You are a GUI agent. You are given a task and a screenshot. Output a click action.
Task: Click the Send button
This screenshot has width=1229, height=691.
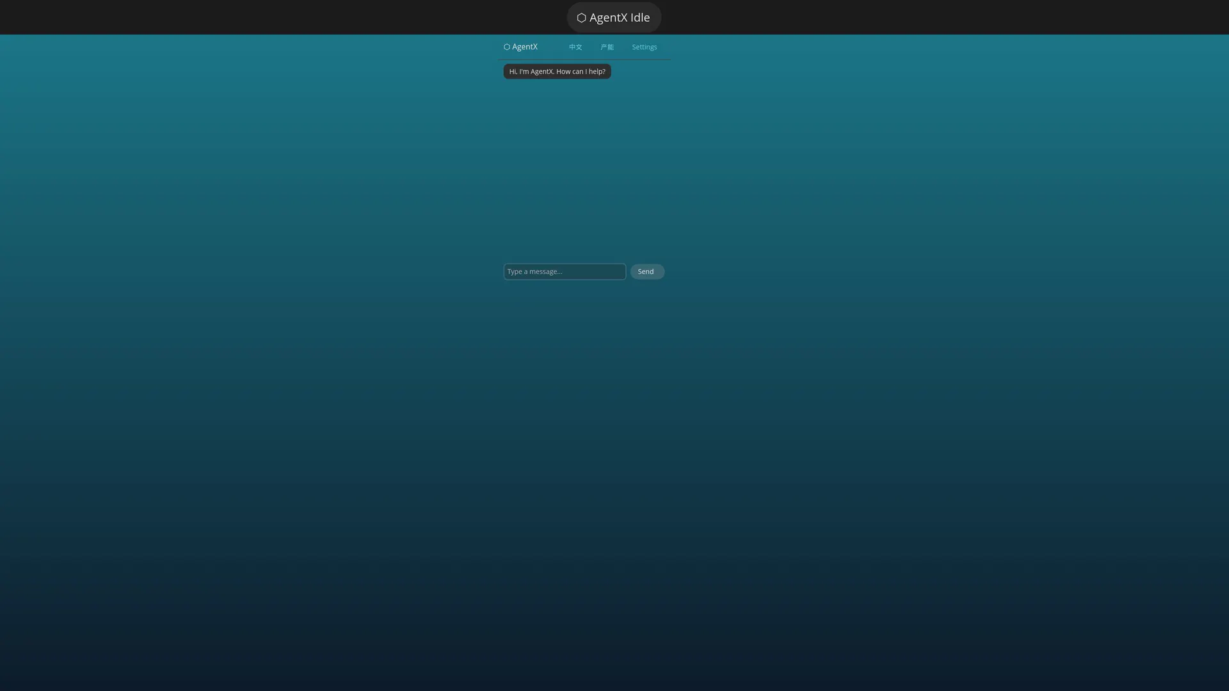coord(647,272)
